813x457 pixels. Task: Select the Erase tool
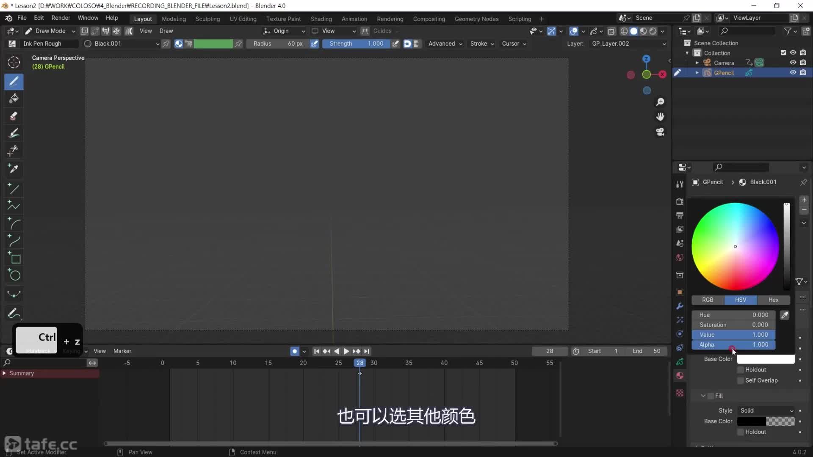(14, 116)
